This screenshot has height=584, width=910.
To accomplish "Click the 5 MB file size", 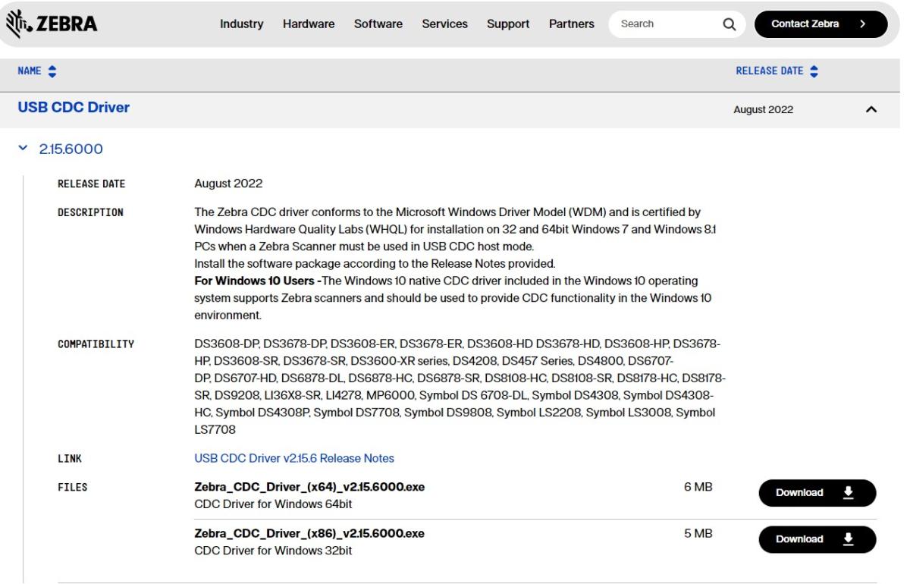I will coord(698,534).
